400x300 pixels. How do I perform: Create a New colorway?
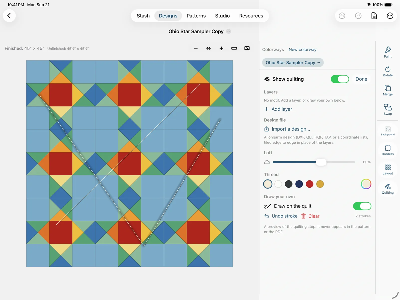(302, 49)
